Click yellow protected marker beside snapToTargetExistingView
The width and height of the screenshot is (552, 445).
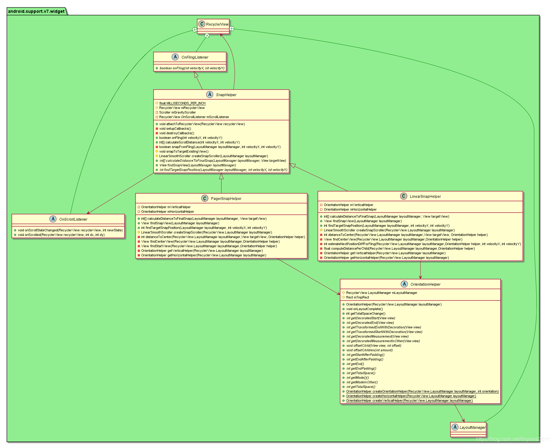click(x=157, y=151)
